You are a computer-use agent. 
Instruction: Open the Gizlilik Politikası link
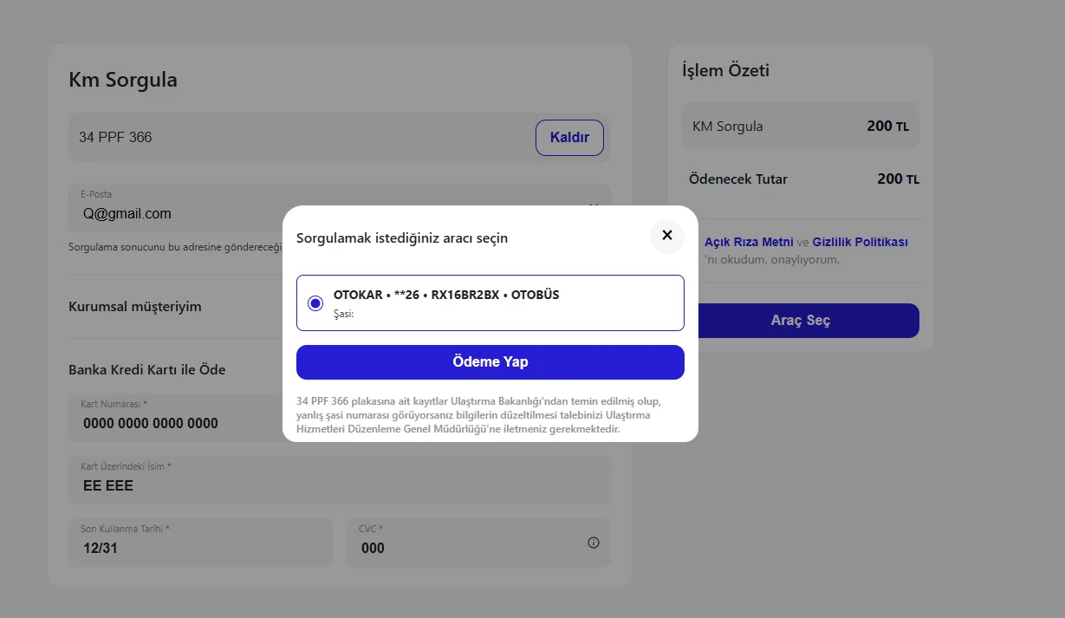click(x=860, y=242)
